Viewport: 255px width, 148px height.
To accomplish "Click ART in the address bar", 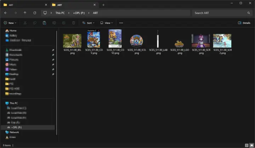I will [x=95, y=13].
